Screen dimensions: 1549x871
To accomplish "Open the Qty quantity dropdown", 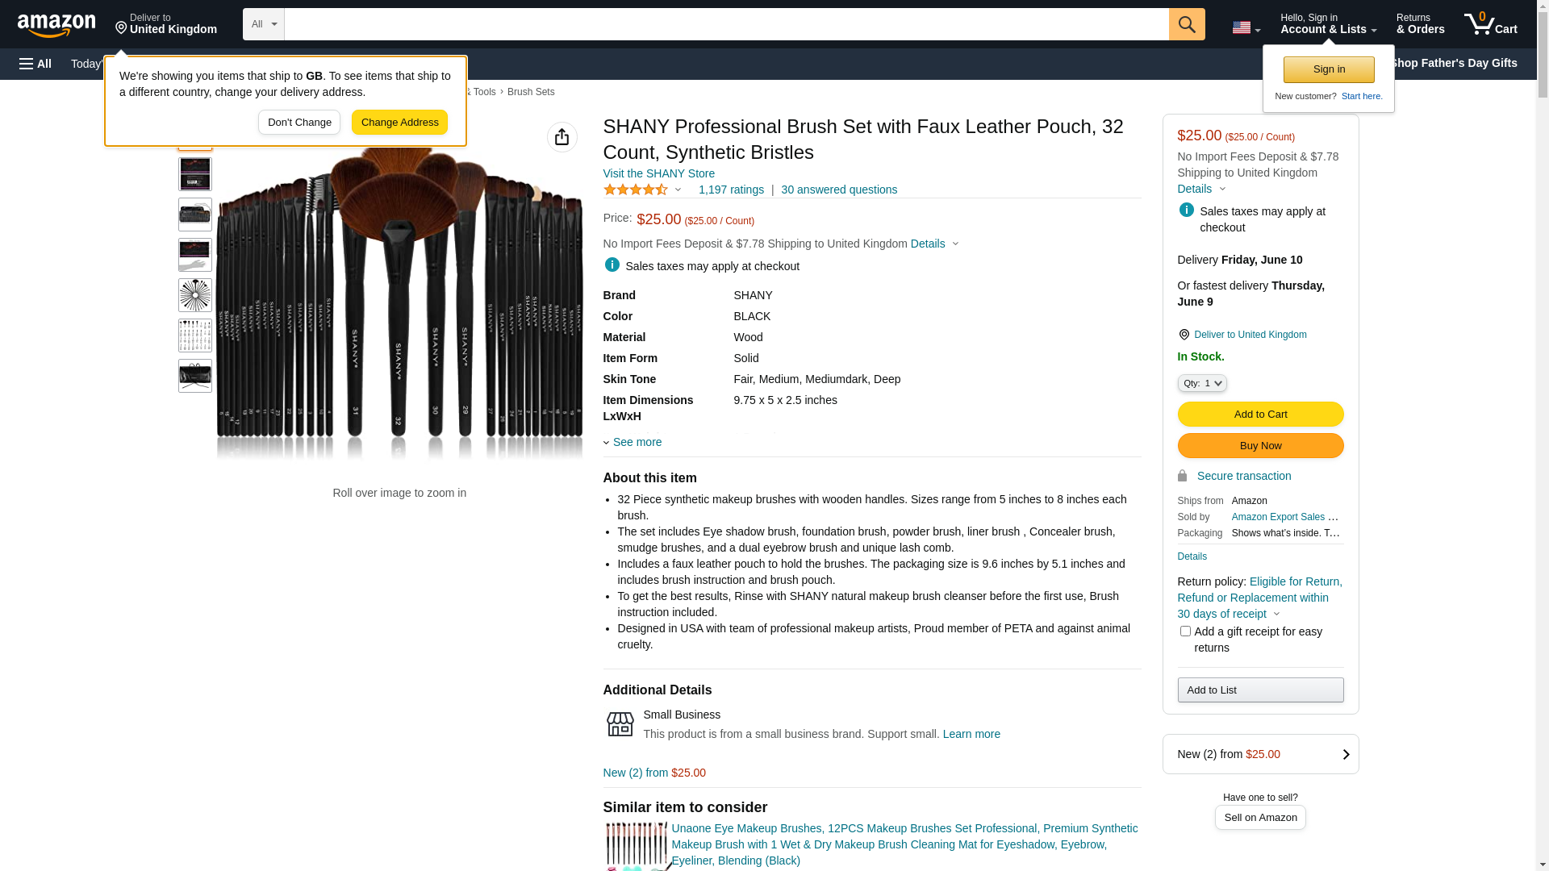I will click(1202, 383).
